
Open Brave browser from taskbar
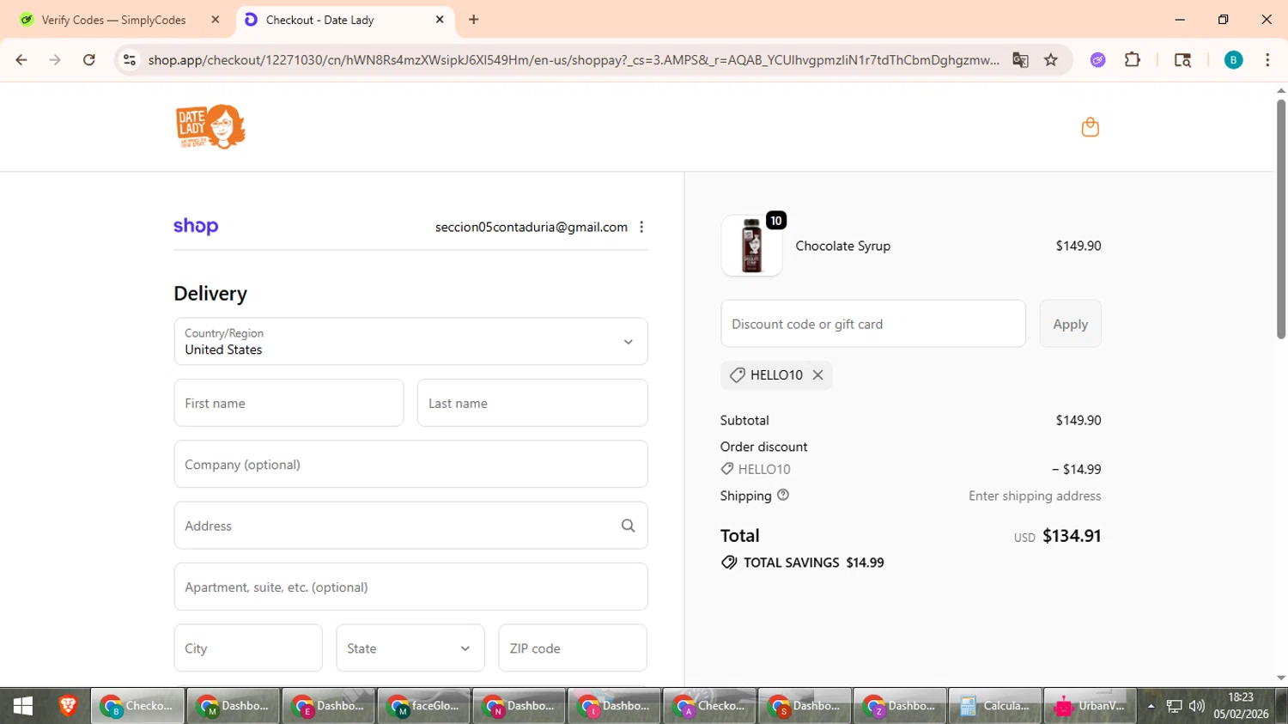tap(68, 706)
